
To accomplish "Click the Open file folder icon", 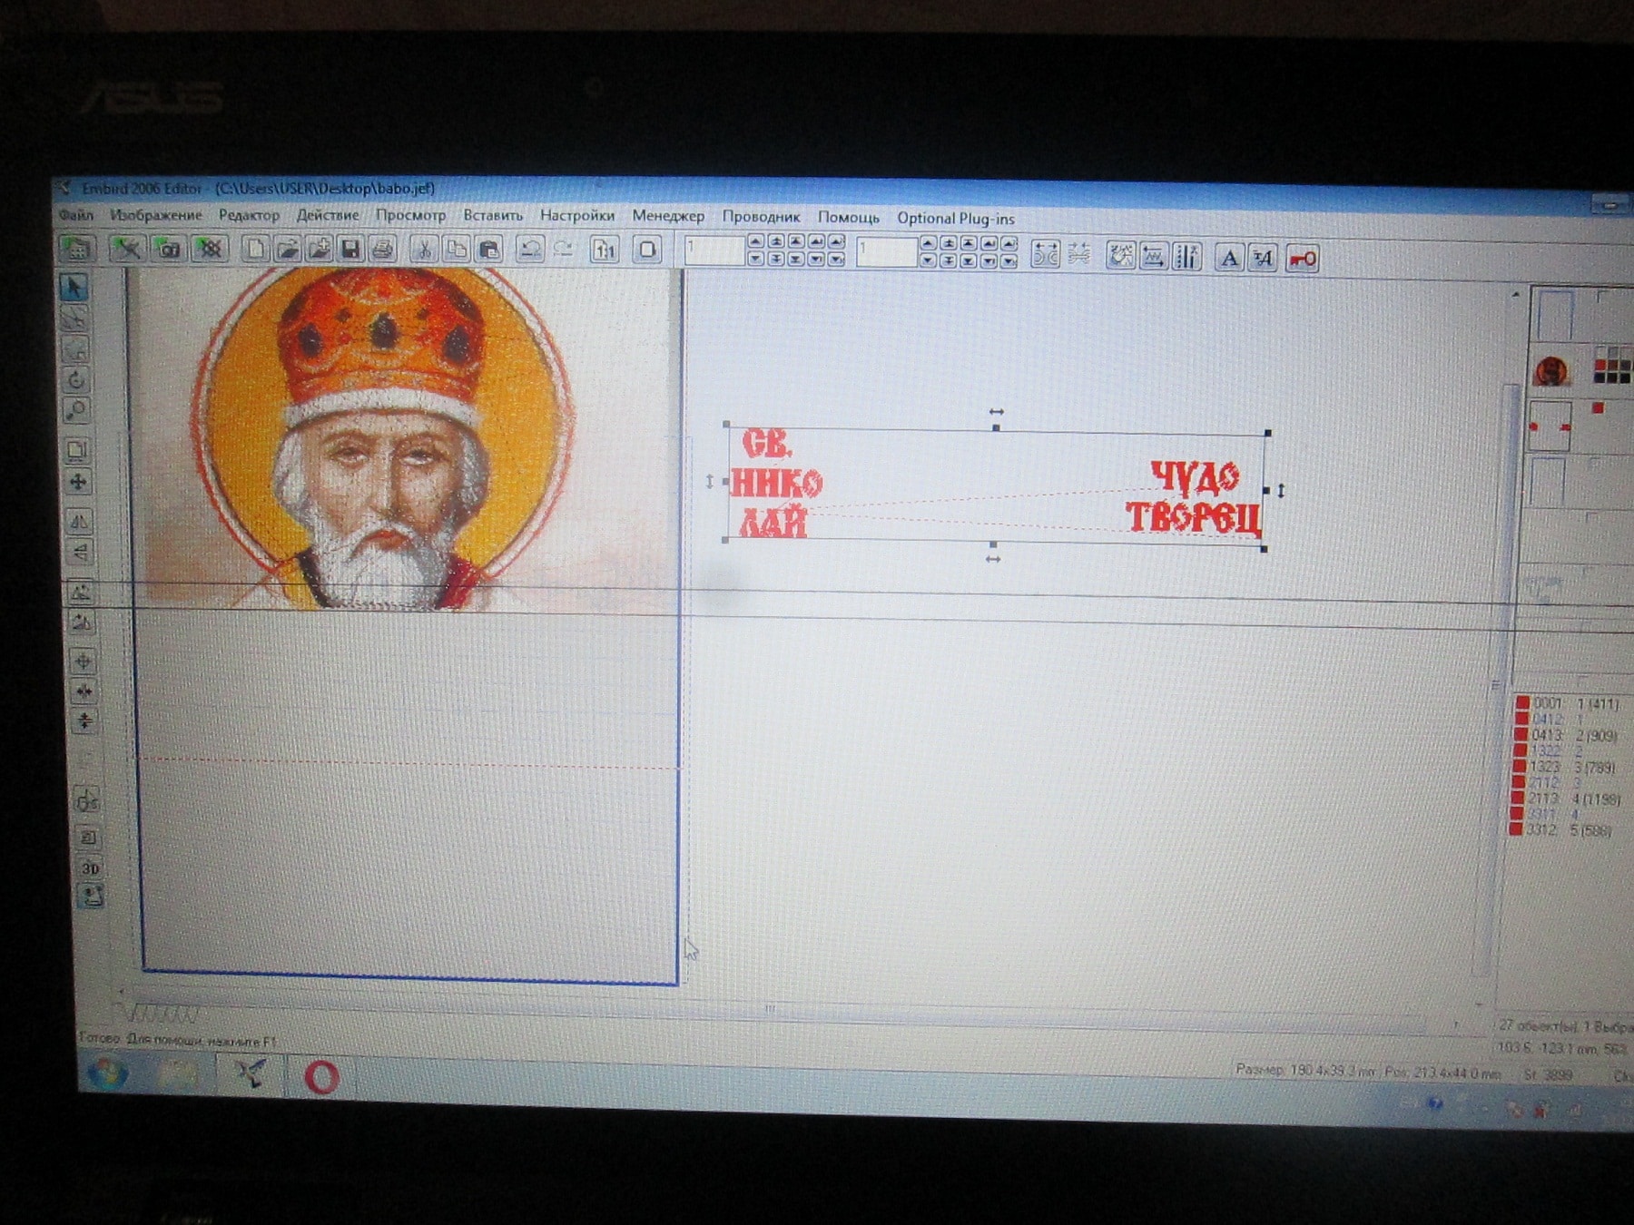I will (288, 249).
